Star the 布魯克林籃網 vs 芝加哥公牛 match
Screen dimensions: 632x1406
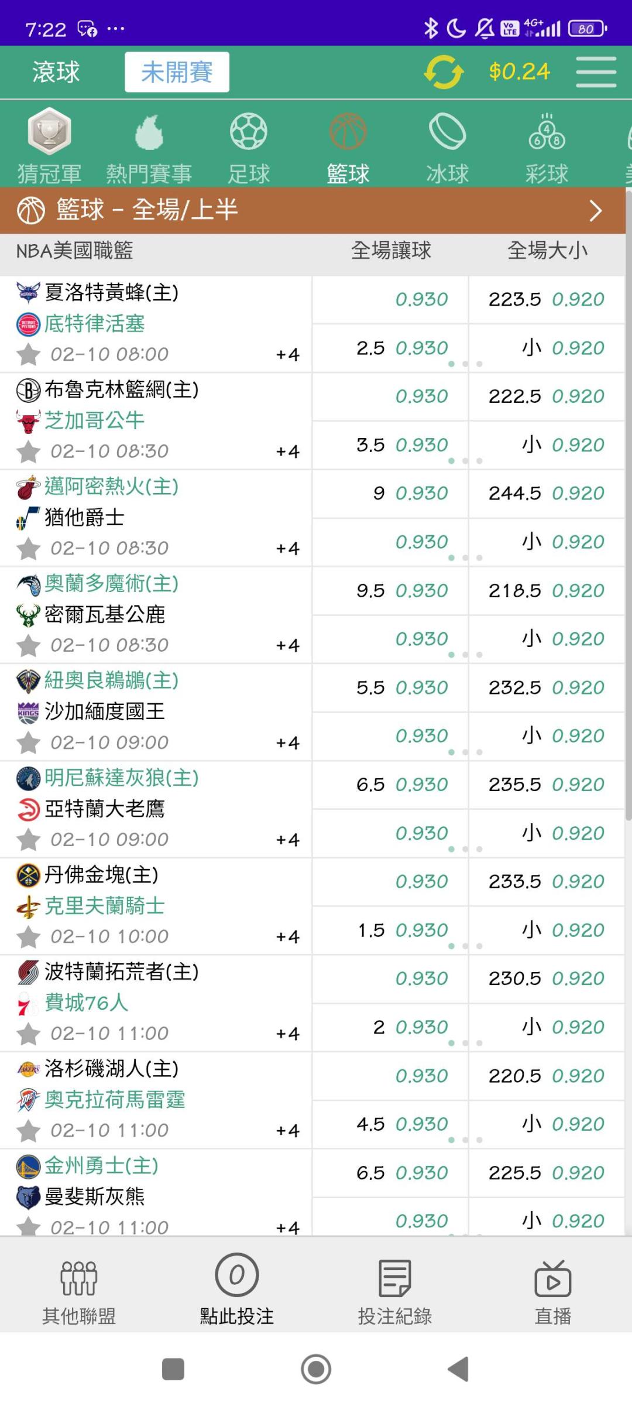[28, 451]
